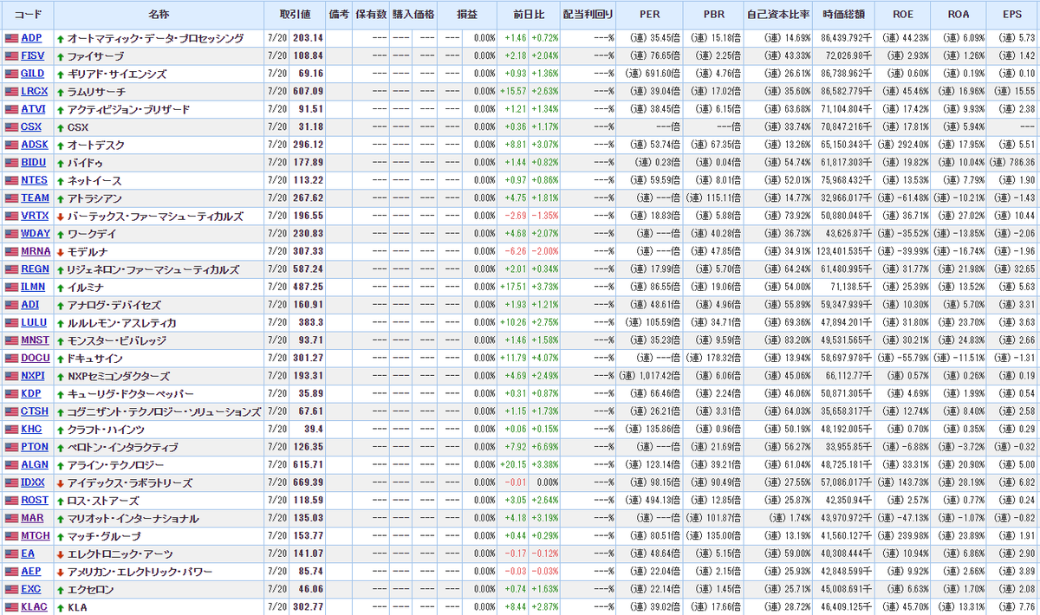The width and height of the screenshot is (1040, 615).
Task: Select stock name ペロトン・インタラクティブ
Action: 122,447
